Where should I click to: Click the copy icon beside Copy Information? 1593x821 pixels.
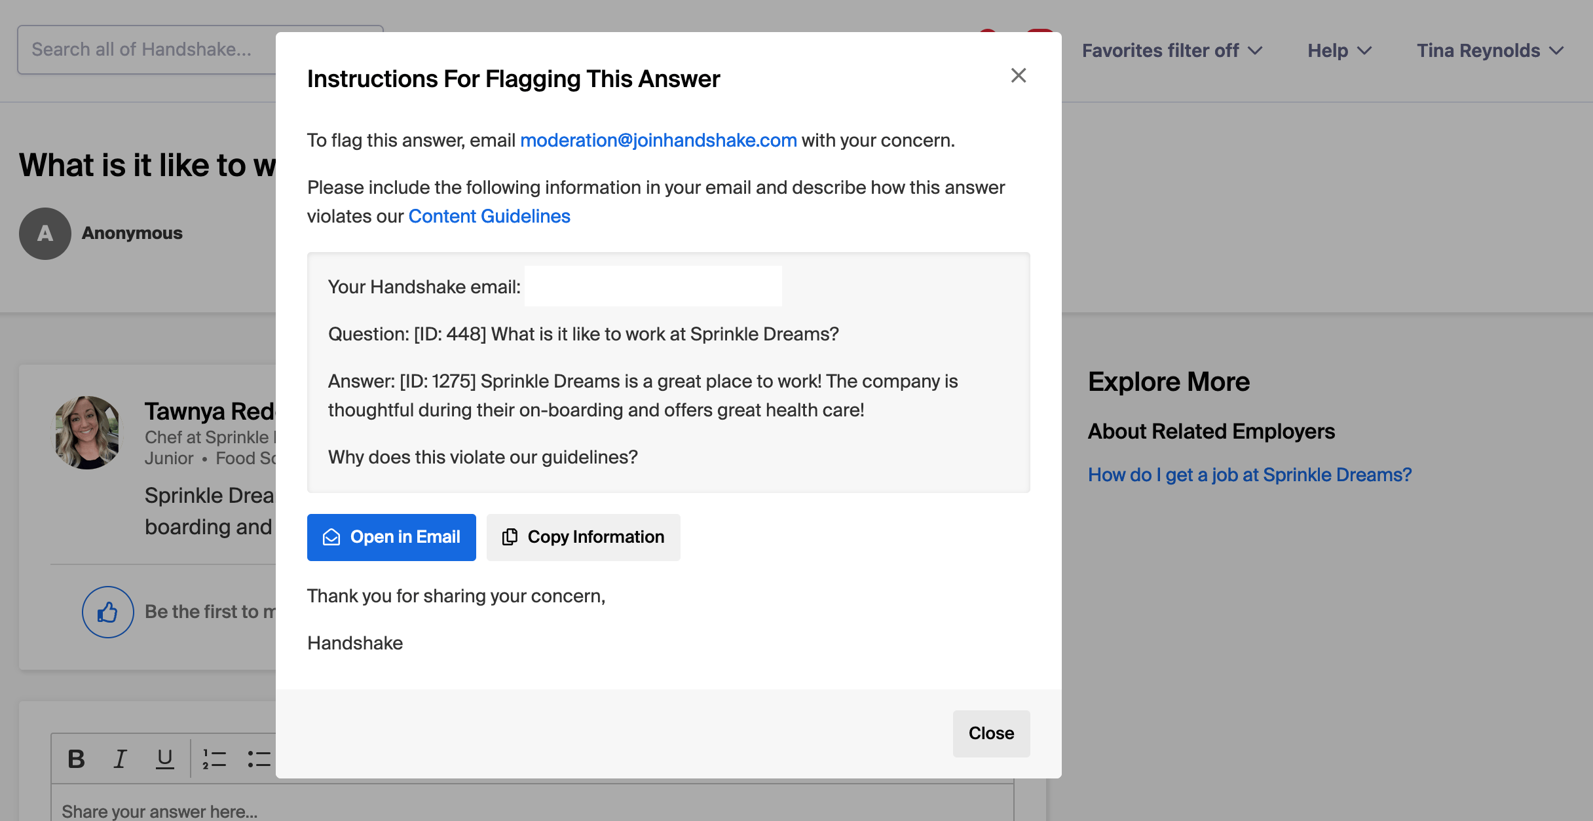pos(510,537)
